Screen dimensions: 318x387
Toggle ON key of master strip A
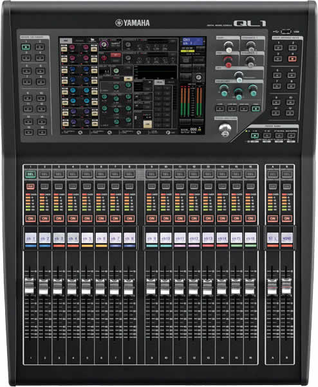tap(272, 219)
